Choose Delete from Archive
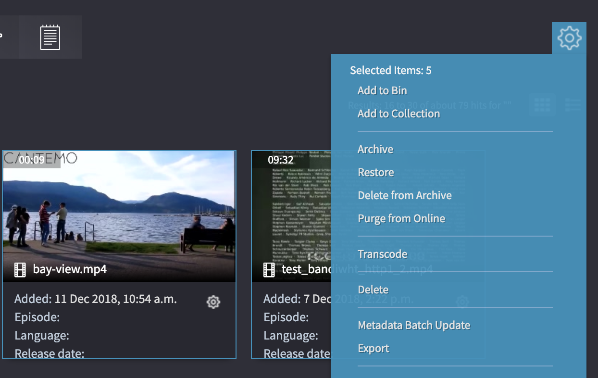 [x=405, y=195]
